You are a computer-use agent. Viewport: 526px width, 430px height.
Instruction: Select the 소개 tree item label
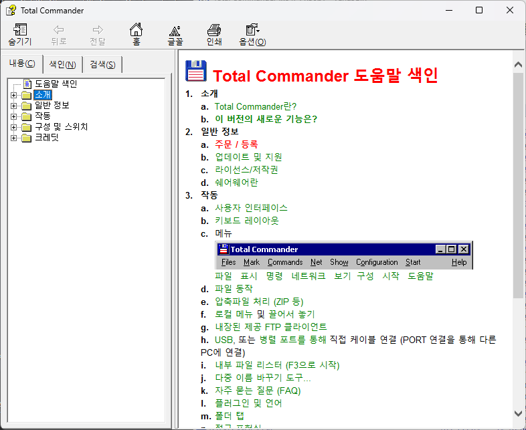(43, 95)
